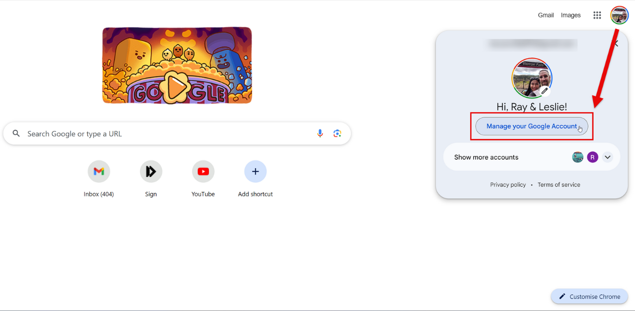The width and height of the screenshot is (635, 311).
Task: Click Manage your Google Account button
Action: click(x=531, y=126)
